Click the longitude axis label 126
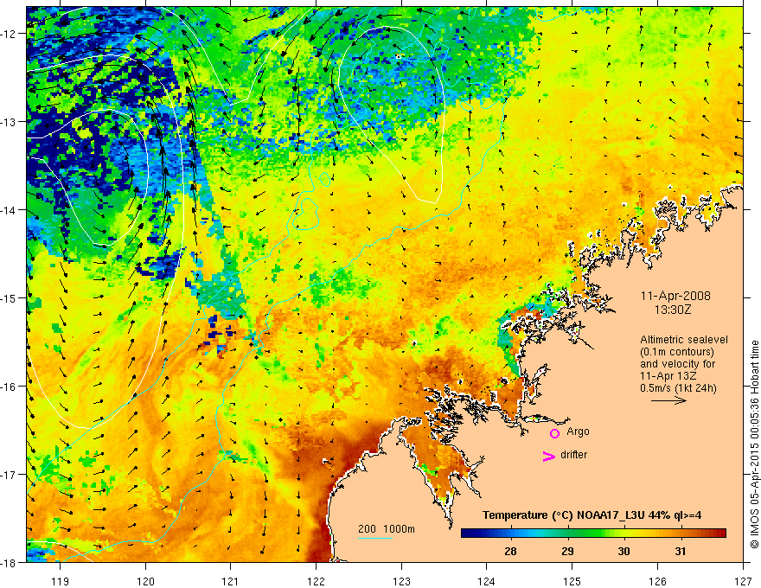This screenshot has height=588, width=761. pyautogui.click(x=657, y=580)
